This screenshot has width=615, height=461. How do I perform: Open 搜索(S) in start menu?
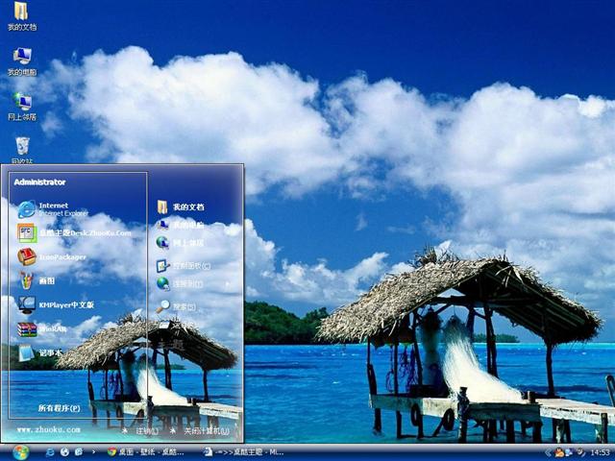click(176, 307)
